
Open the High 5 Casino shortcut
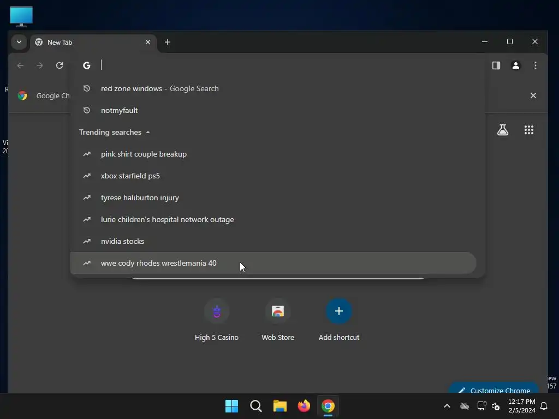[x=216, y=320]
